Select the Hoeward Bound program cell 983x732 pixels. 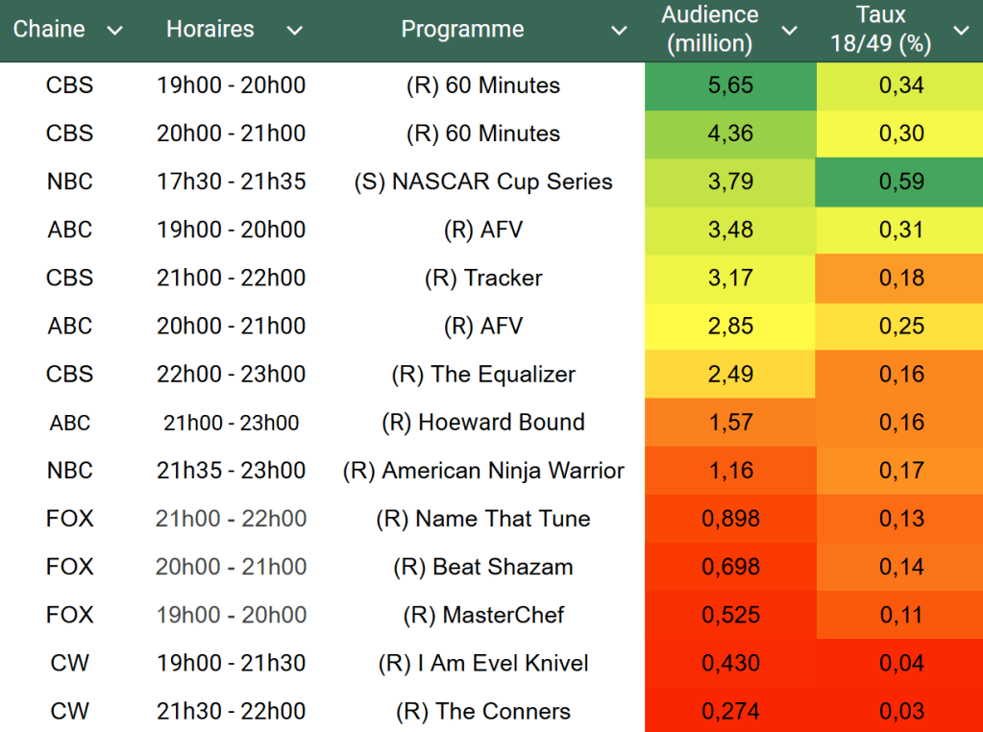point(483,423)
